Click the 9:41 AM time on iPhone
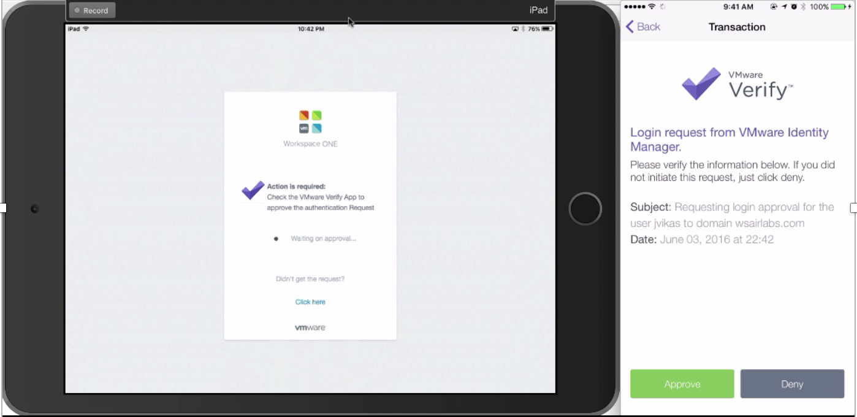The width and height of the screenshot is (857, 417). tap(738, 7)
